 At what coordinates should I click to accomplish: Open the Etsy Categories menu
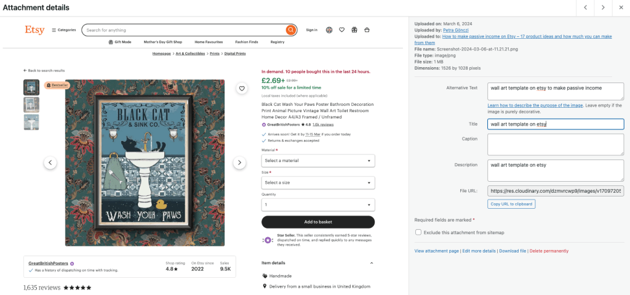64,30
